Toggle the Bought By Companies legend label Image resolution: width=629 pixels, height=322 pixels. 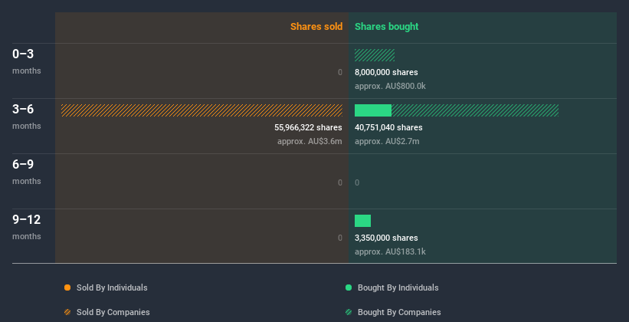point(399,312)
